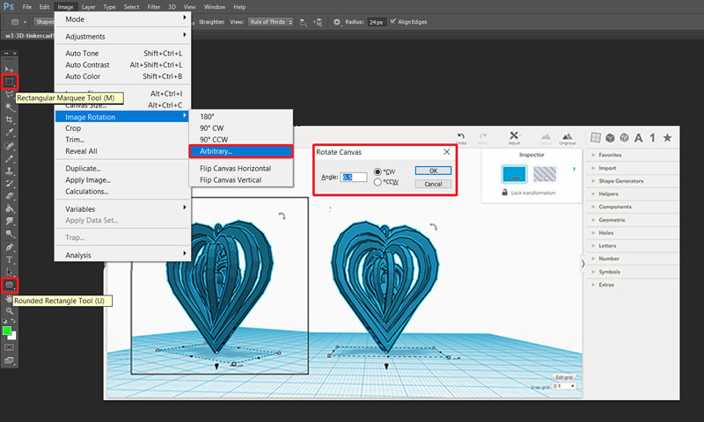Click Tinkercad star favorites icon
704x422 pixels.
coord(668,138)
